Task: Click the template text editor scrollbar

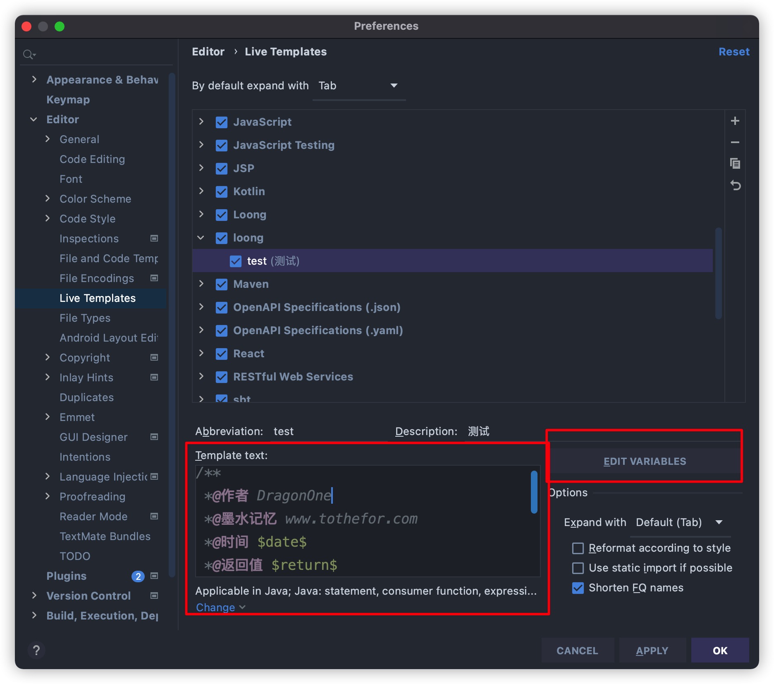Action: (x=534, y=492)
